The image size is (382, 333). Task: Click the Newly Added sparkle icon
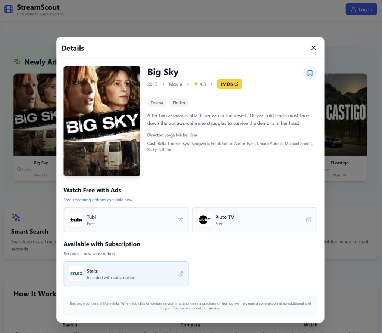click(17, 62)
